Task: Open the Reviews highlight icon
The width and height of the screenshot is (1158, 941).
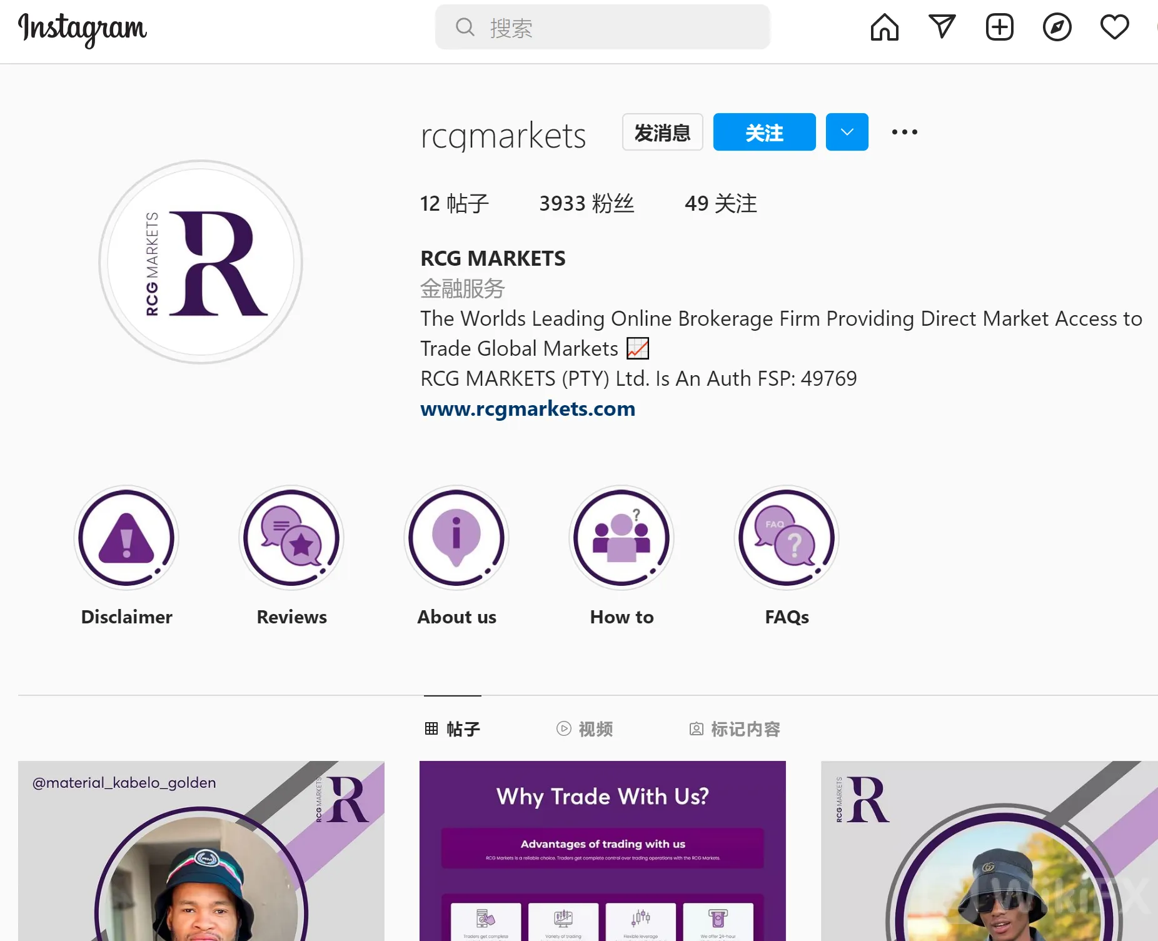Action: pyautogui.click(x=291, y=538)
